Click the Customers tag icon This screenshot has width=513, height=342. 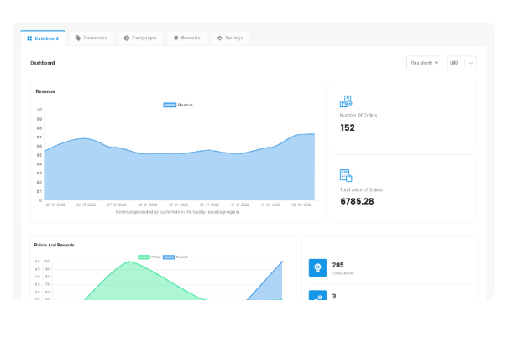(x=78, y=39)
